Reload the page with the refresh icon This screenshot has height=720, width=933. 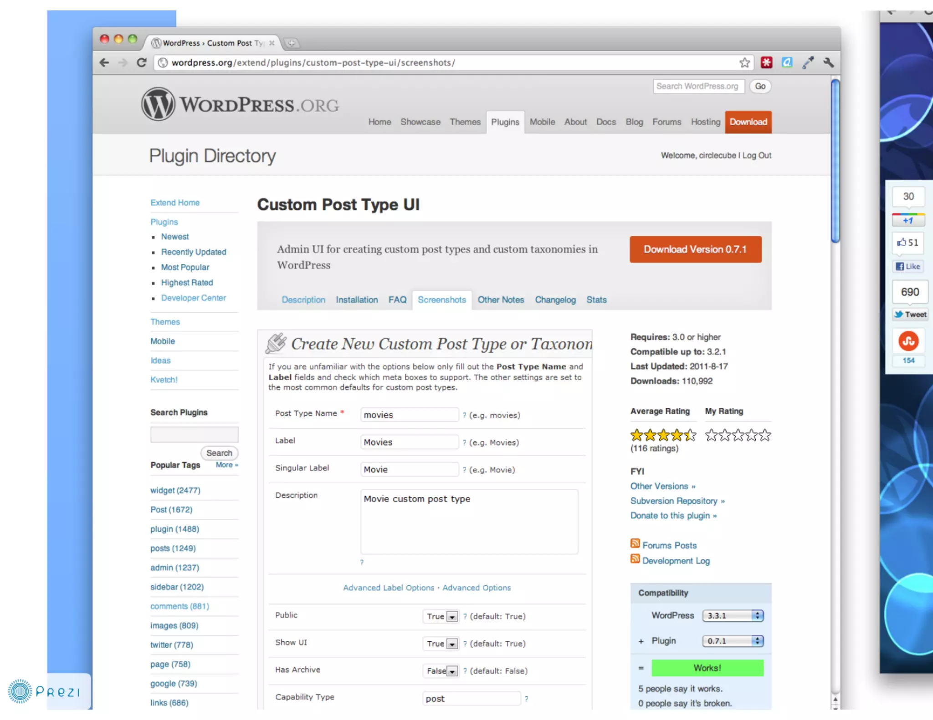[142, 62]
